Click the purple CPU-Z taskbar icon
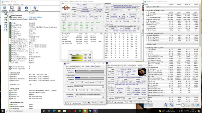Viewport: 202px width, 113px height. point(95,111)
